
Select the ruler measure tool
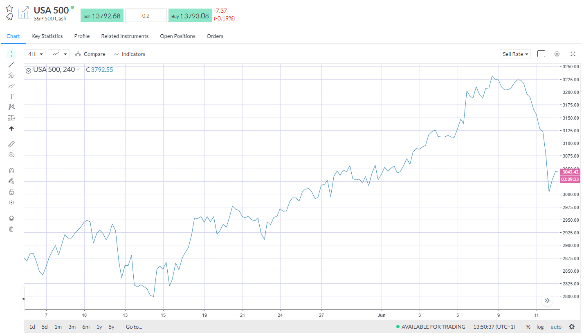point(11,144)
